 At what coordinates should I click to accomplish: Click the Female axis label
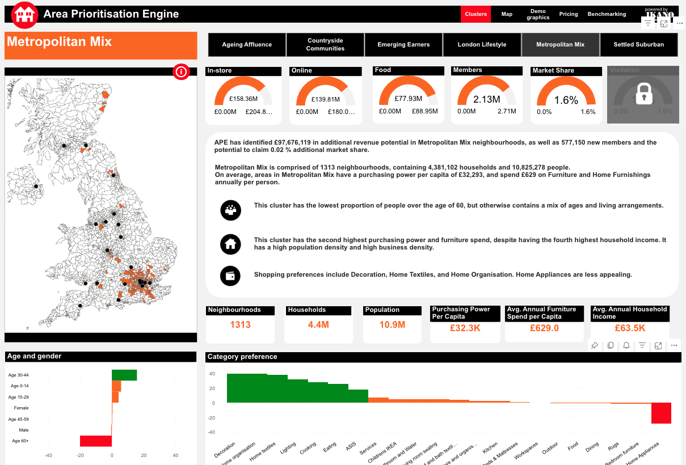tap(21, 408)
